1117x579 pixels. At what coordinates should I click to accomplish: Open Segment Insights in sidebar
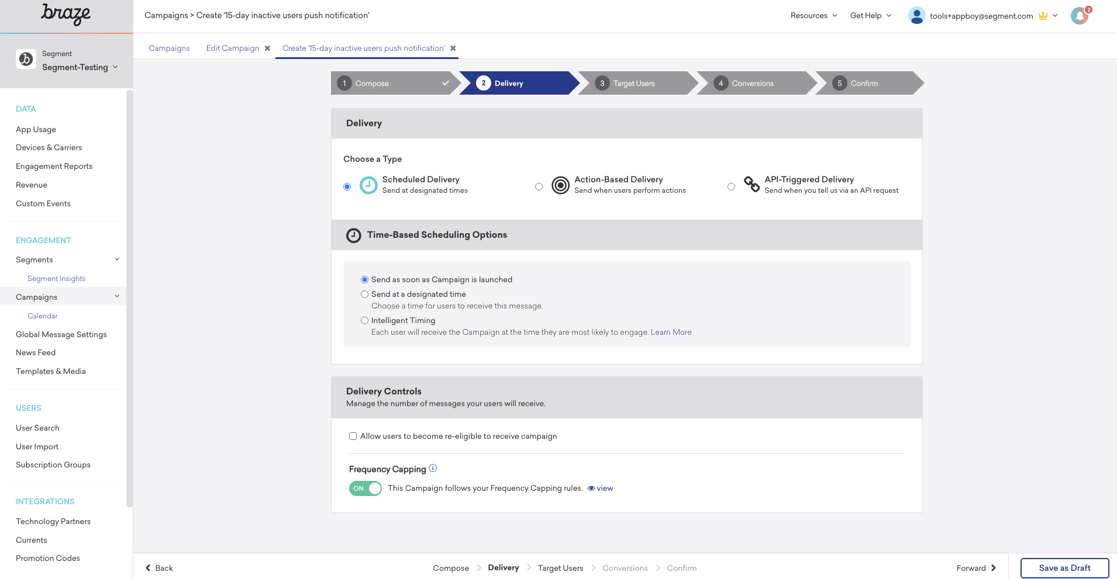56,279
